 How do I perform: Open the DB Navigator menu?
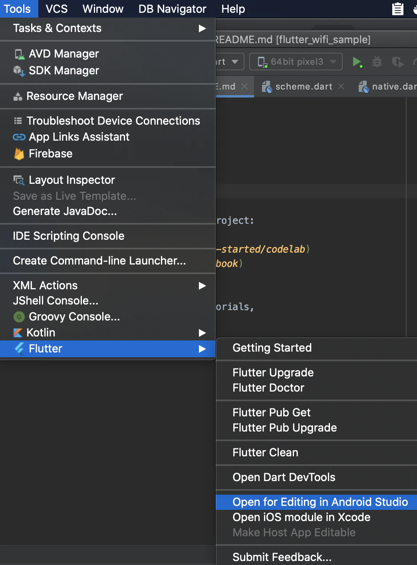point(172,9)
